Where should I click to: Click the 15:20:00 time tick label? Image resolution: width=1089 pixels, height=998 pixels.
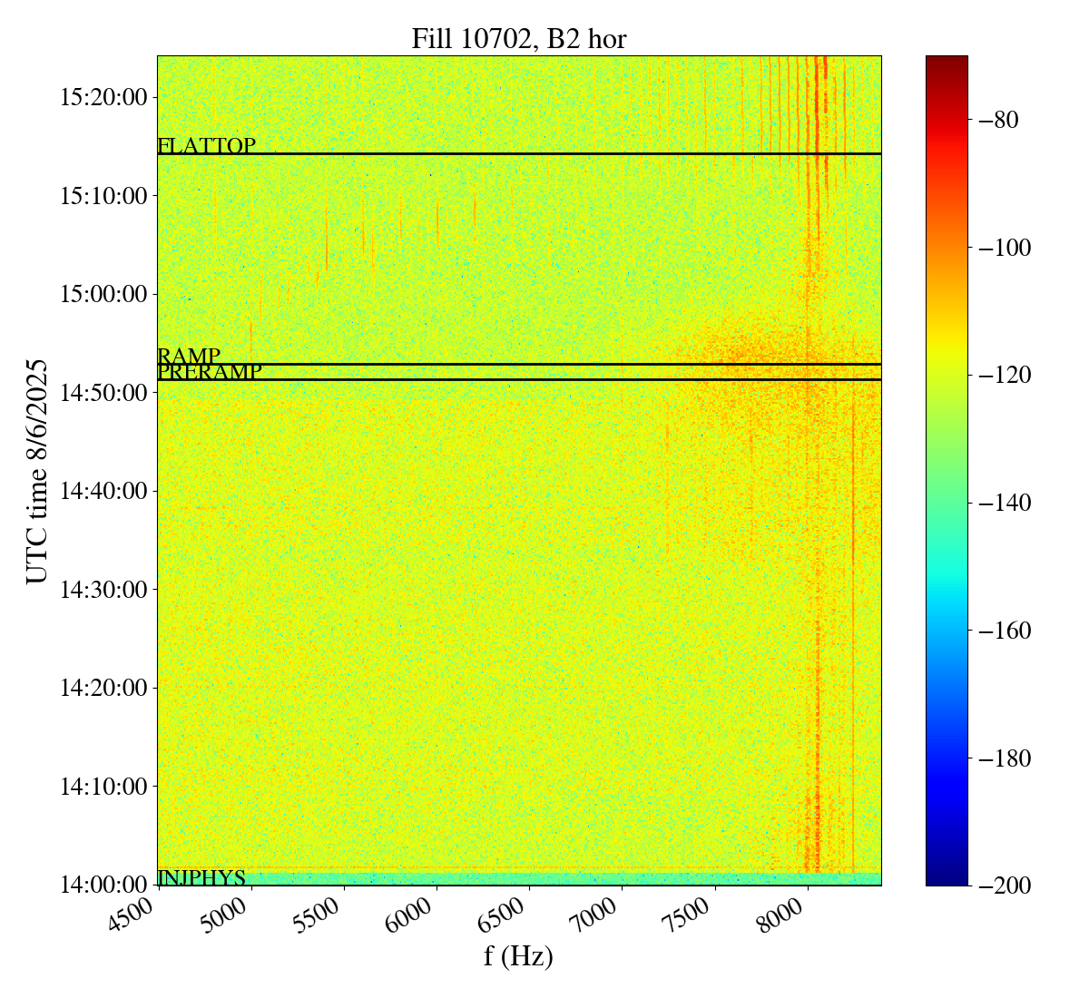pyautogui.click(x=103, y=97)
